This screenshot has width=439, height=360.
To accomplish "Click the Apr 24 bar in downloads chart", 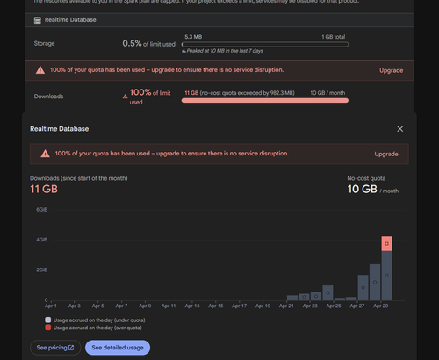I will [x=327, y=292].
